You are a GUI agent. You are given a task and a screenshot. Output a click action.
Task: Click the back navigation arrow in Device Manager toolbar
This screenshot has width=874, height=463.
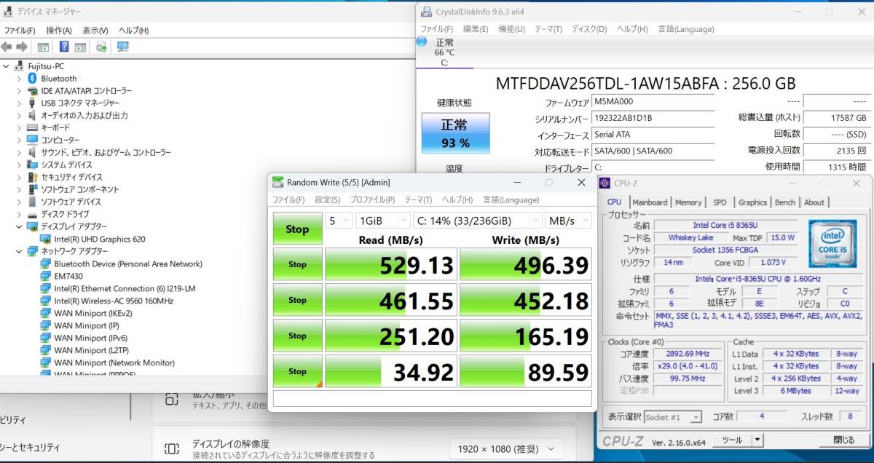(5, 47)
